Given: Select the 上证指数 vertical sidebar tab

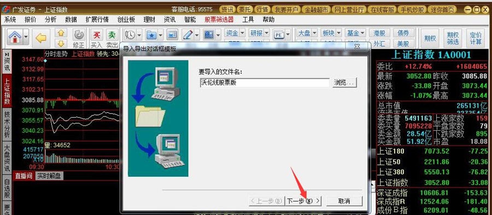Looking at the screenshot, I should (x=7, y=91).
